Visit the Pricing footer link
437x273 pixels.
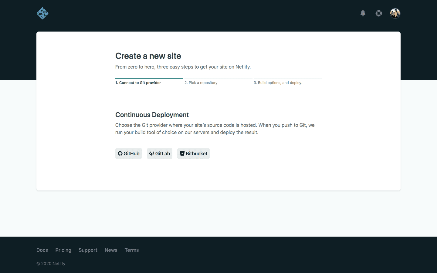pyautogui.click(x=63, y=250)
